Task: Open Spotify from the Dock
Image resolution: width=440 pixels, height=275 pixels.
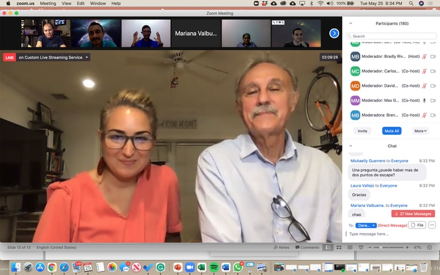Action: [214, 267]
